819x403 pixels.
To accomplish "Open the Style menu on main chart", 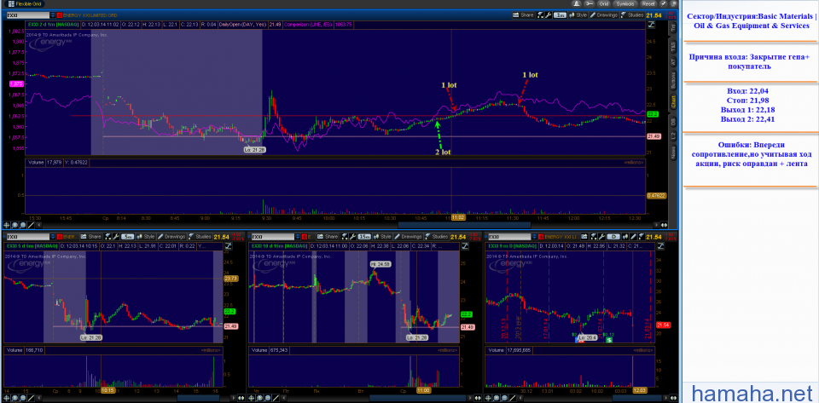I will [x=578, y=15].
